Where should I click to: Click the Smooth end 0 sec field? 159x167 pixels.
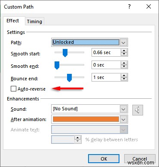click(x=106, y=65)
